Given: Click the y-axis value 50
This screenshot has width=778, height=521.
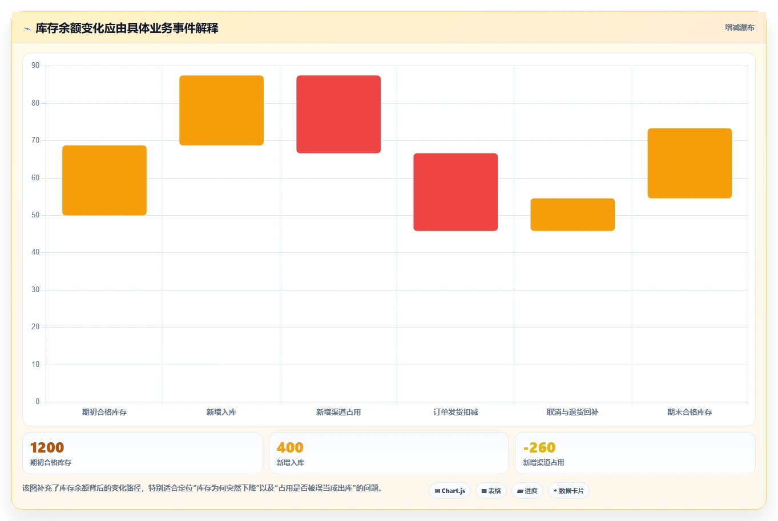Looking at the screenshot, I should 35,215.
